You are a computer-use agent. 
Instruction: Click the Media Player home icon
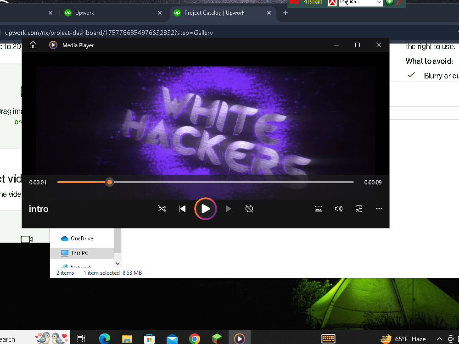click(33, 45)
